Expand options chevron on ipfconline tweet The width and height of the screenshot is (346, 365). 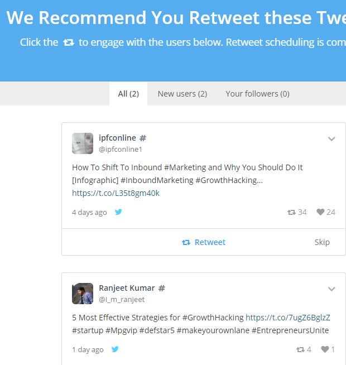tap(331, 138)
